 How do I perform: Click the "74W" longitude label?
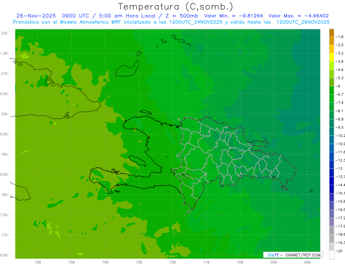click(x=105, y=262)
